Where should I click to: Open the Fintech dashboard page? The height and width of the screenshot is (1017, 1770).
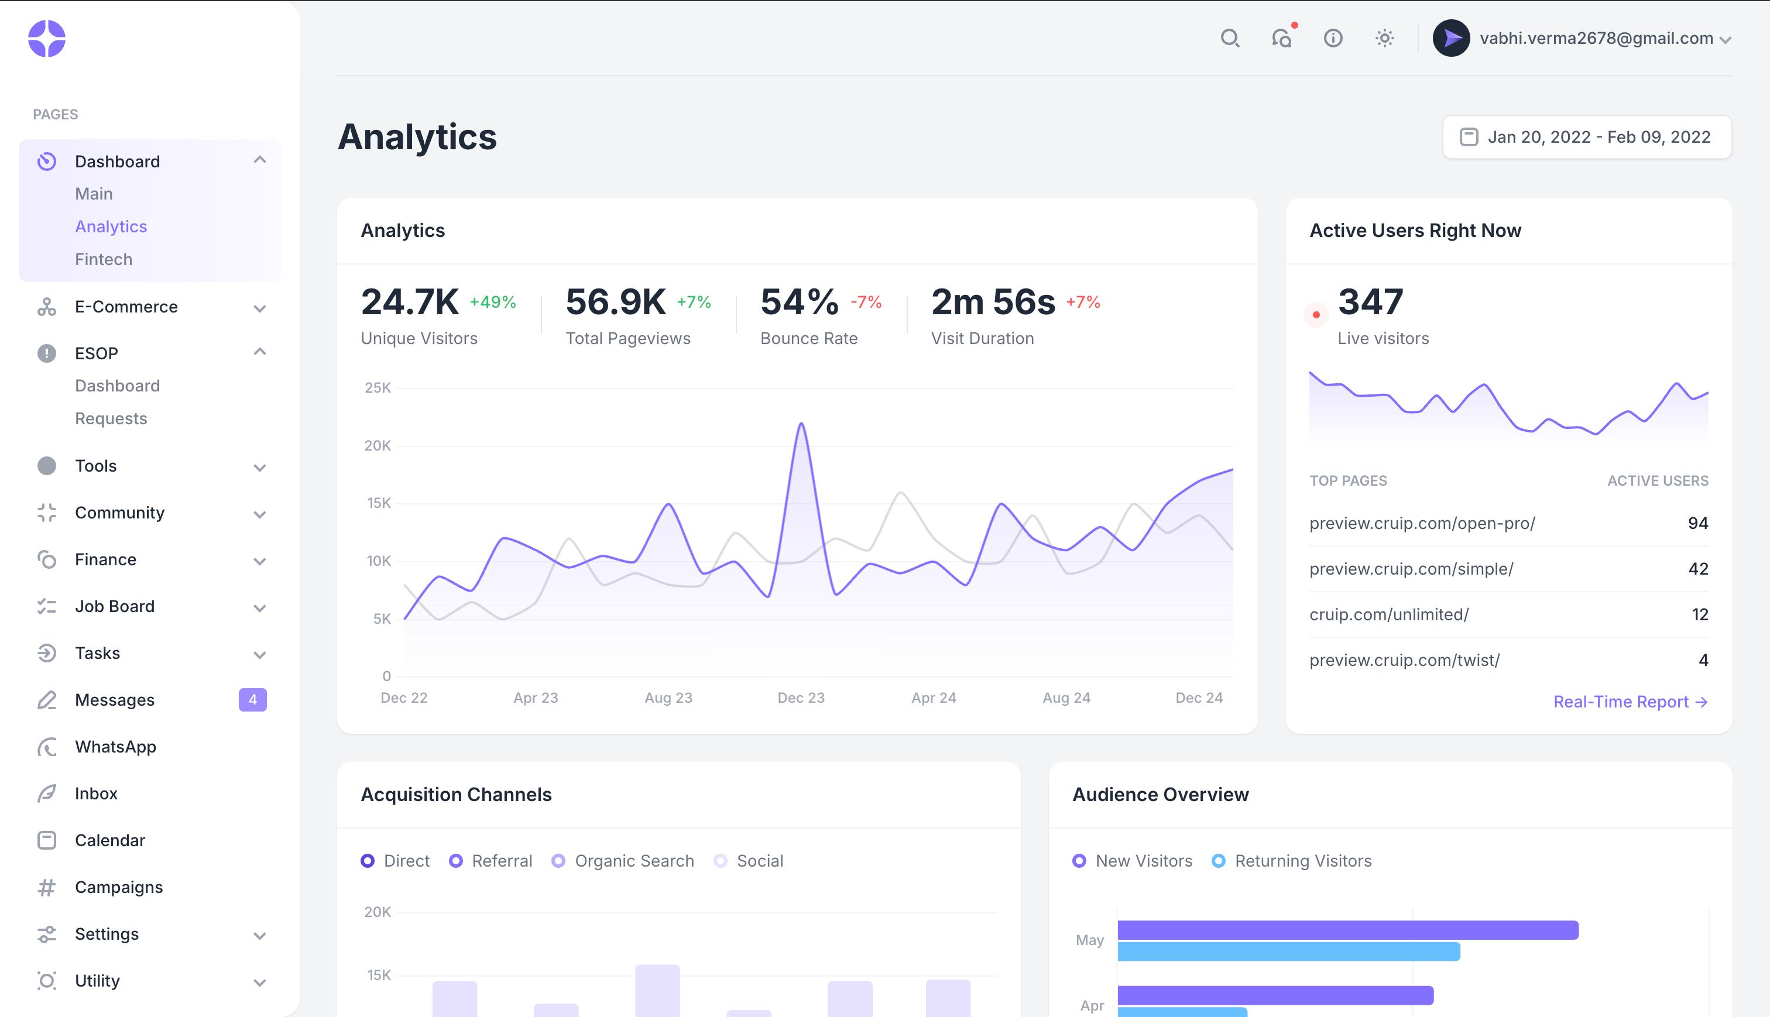[x=104, y=259]
